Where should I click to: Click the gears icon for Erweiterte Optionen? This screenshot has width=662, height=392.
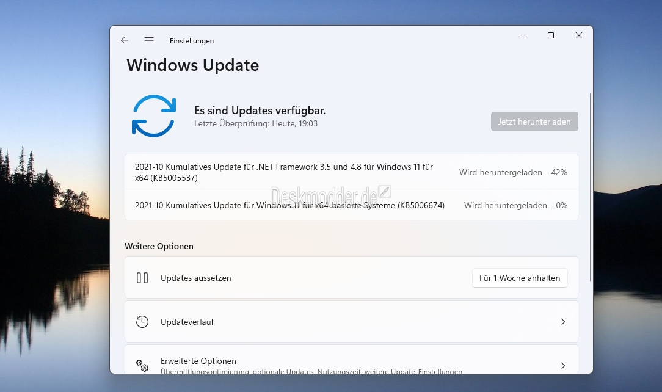tap(142, 365)
